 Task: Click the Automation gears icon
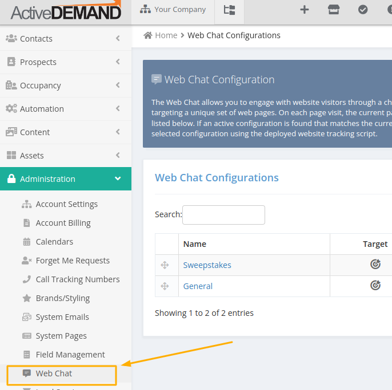[x=11, y=108]
